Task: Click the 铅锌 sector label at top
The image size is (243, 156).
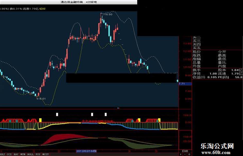Action: tap(42, 9)
